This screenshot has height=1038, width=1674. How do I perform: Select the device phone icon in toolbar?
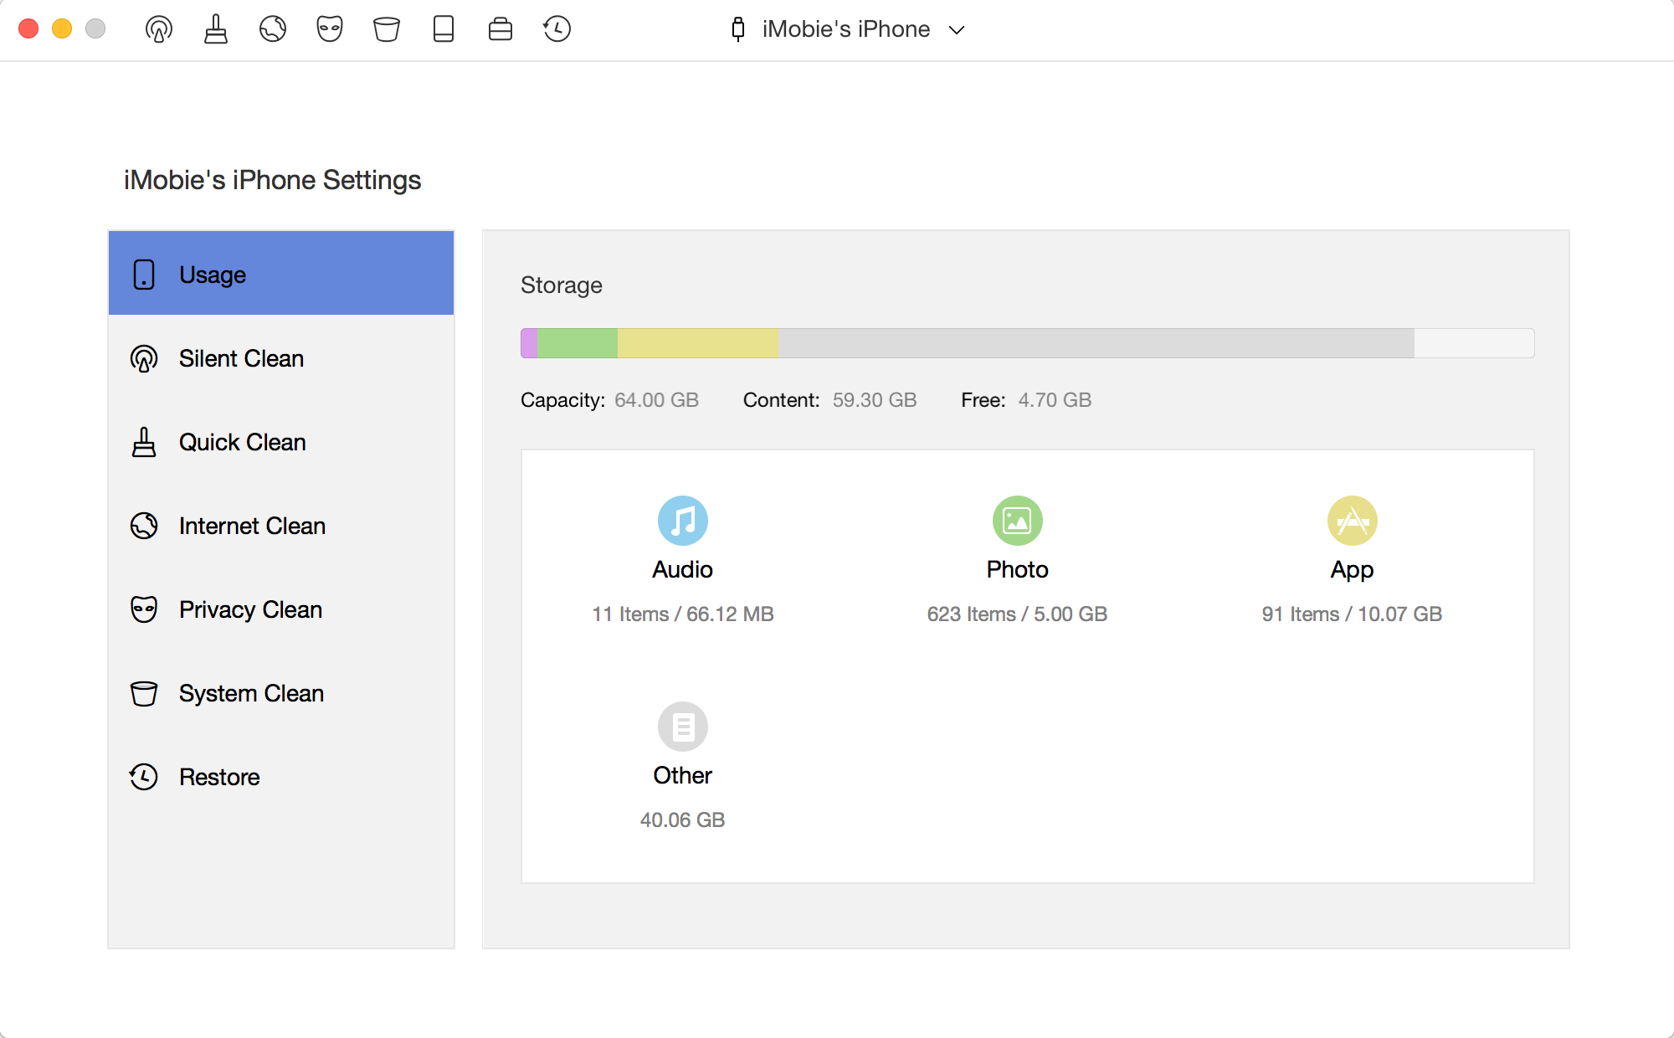click(x=444, y=29)
